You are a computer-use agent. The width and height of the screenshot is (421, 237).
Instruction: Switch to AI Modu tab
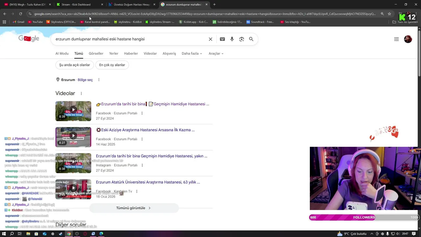[x=62, y=54]
